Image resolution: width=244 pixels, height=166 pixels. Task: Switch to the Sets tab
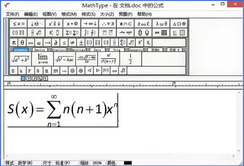tap(97, 50)
